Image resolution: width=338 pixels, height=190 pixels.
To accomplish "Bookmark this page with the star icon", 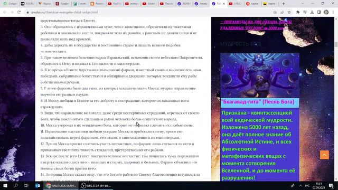I will click(x=289, y=12).
